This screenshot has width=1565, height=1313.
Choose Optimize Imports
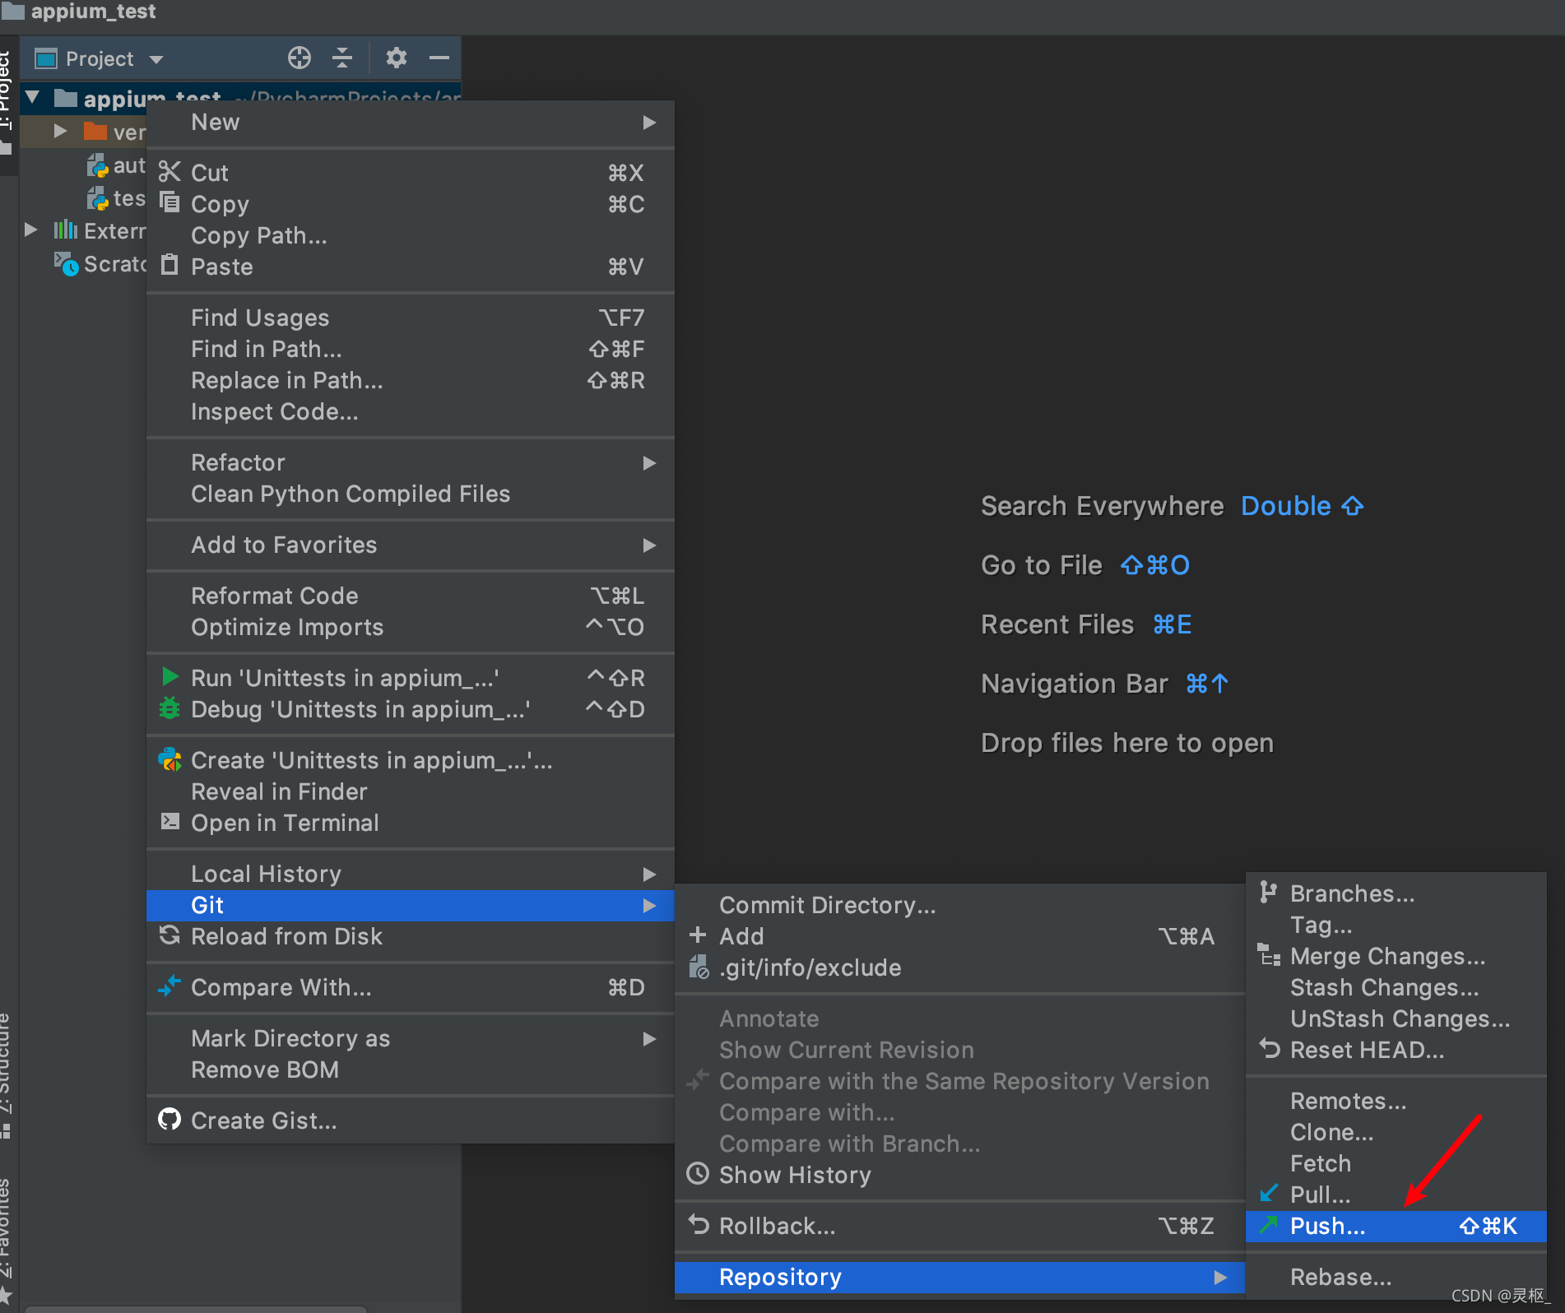click(x=411, y=627)
